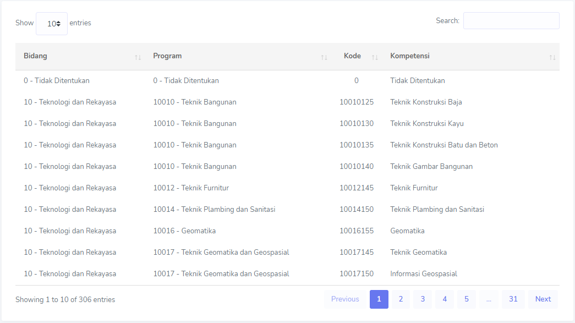This screenshot has height=323, width=575.
Task: Go to page 2 of the table
Action: 401,299
